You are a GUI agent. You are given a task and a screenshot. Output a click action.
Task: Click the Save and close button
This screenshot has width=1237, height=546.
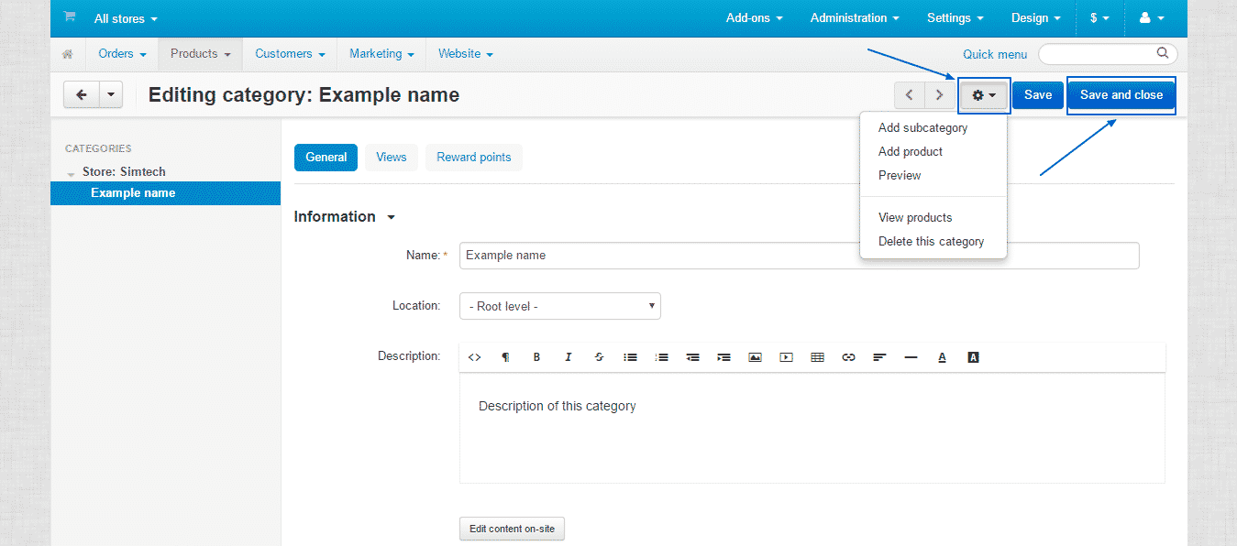[1121, 94]
